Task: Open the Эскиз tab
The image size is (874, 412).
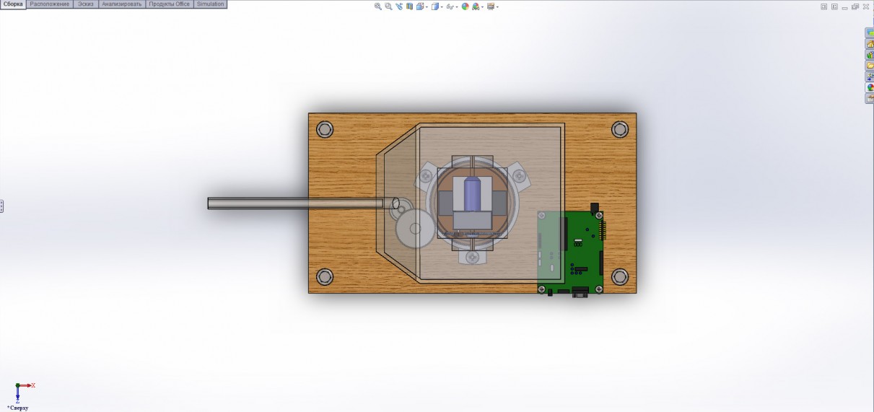Action: coord(86,4)
